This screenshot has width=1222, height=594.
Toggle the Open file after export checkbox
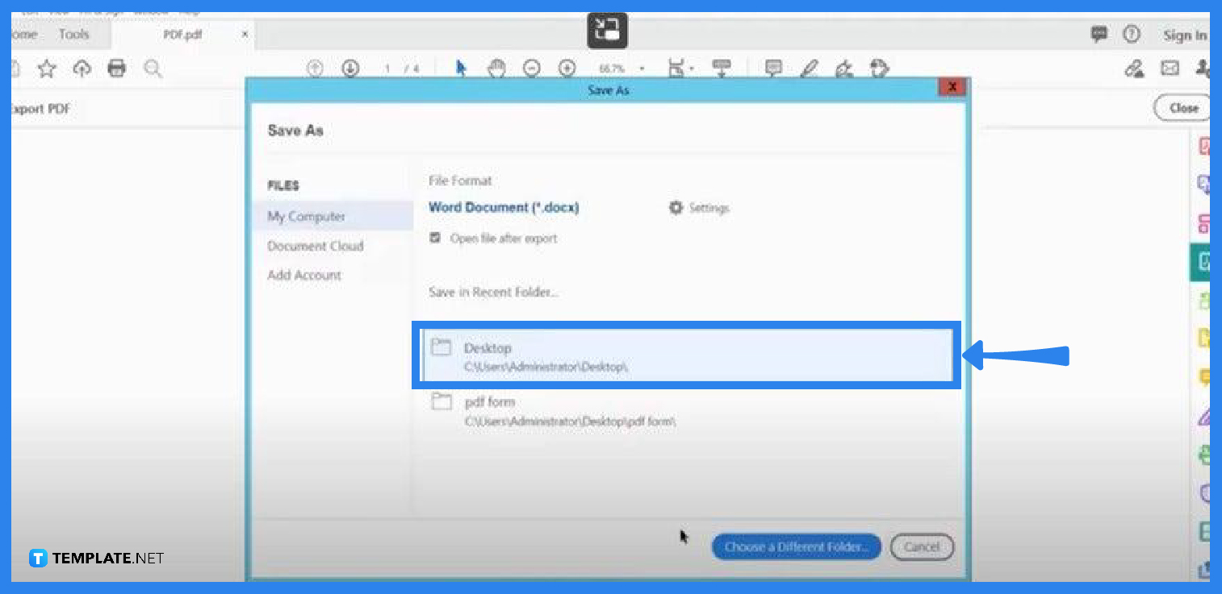click(435, 238)
